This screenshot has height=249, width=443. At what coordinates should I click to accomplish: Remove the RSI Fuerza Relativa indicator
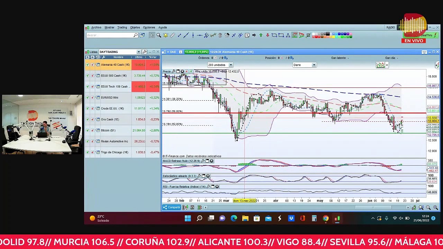tap(217, 187)
